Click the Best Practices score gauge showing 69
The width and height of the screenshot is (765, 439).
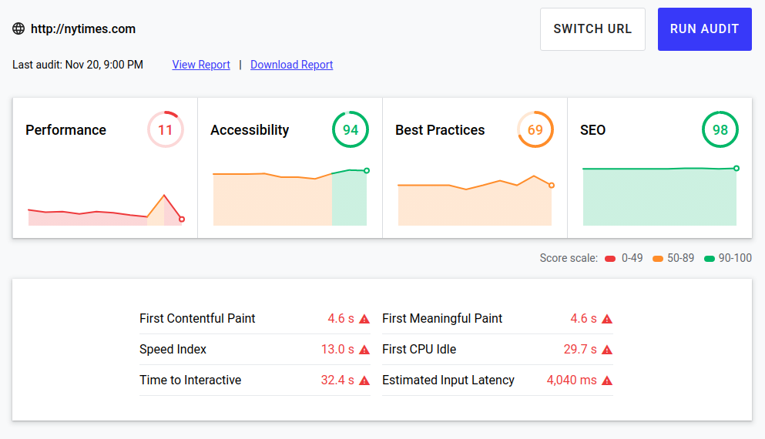point(535,129)
